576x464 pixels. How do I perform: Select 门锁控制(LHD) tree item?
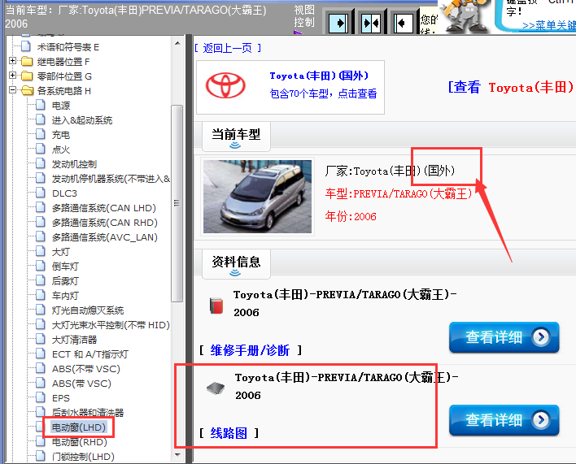(83, 457)
